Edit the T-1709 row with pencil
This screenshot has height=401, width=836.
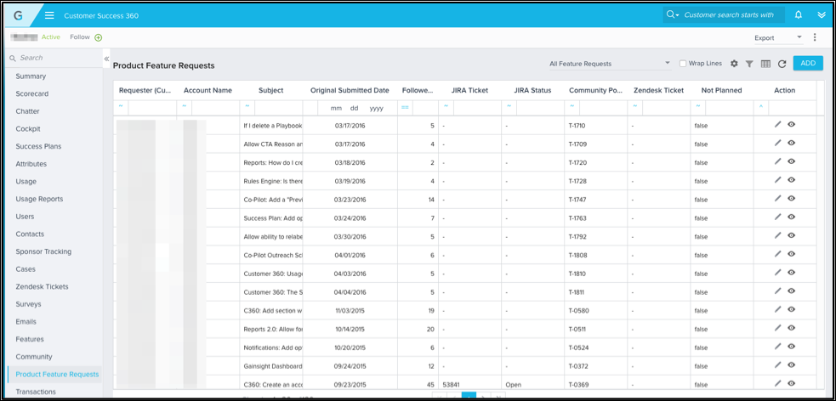pyautogui.click(x=777, y=143)
